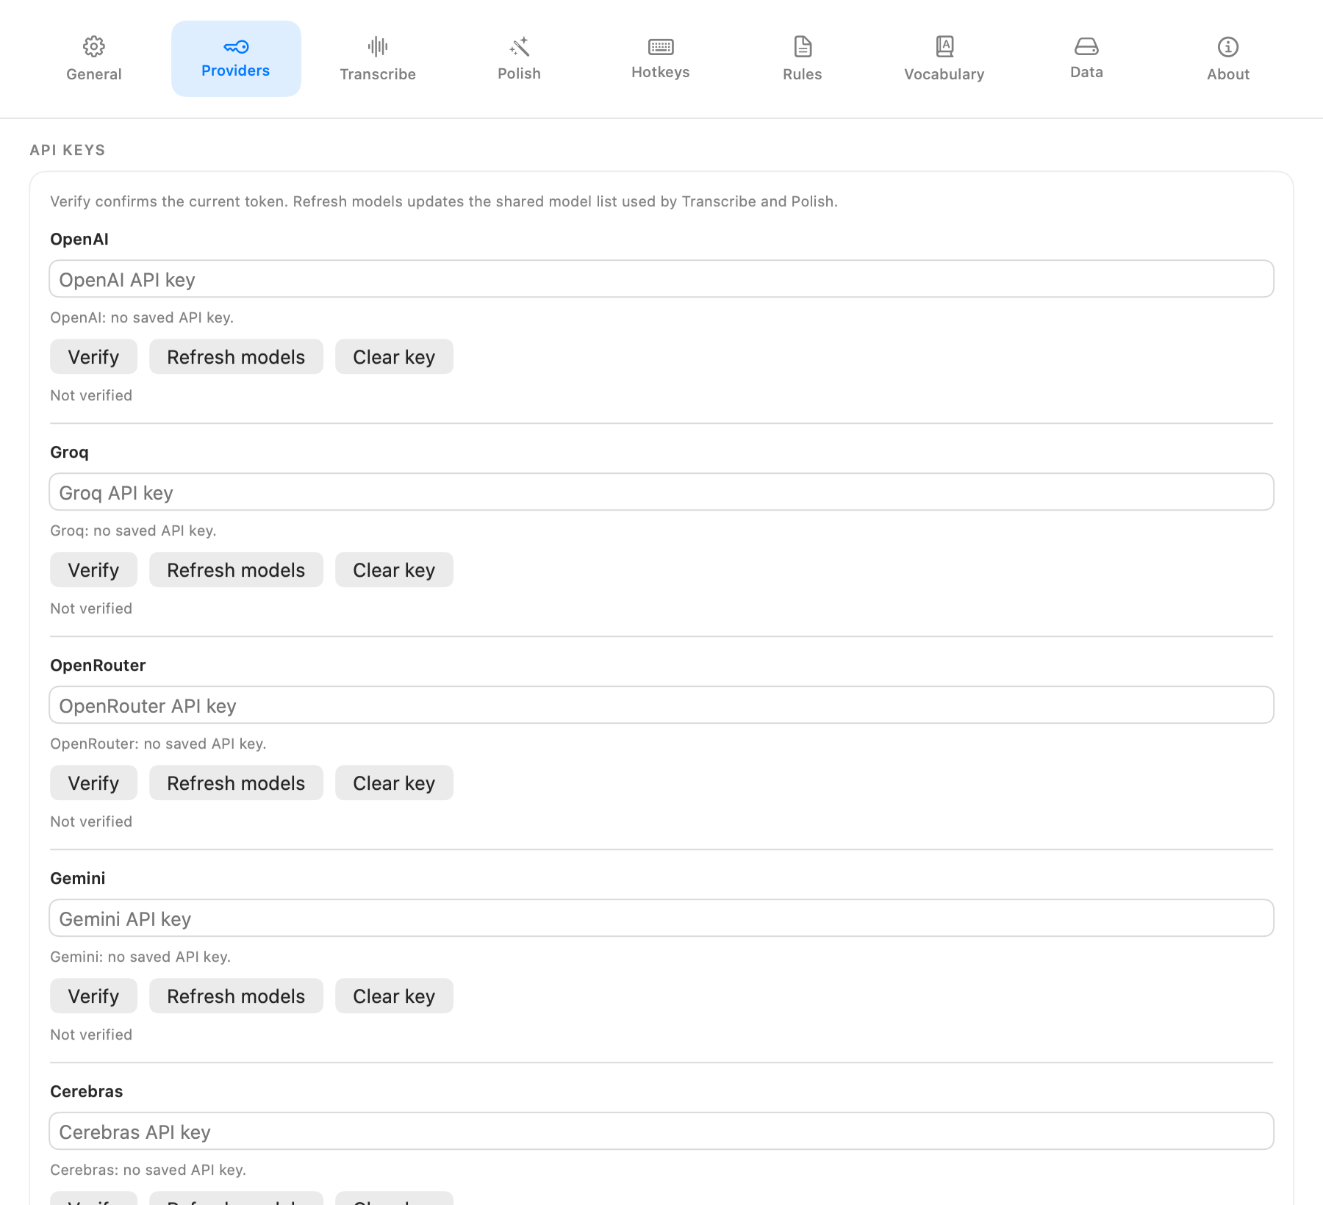Open Rules document icon

[x=803, y=47]
